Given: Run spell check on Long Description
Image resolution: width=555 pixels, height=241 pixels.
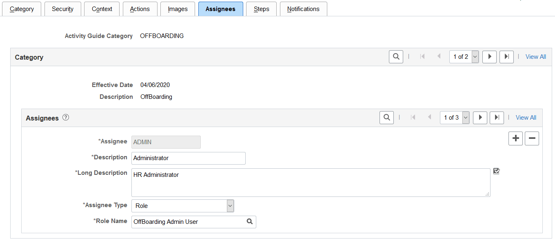Looking at the screenshot, I should (496, 171).
